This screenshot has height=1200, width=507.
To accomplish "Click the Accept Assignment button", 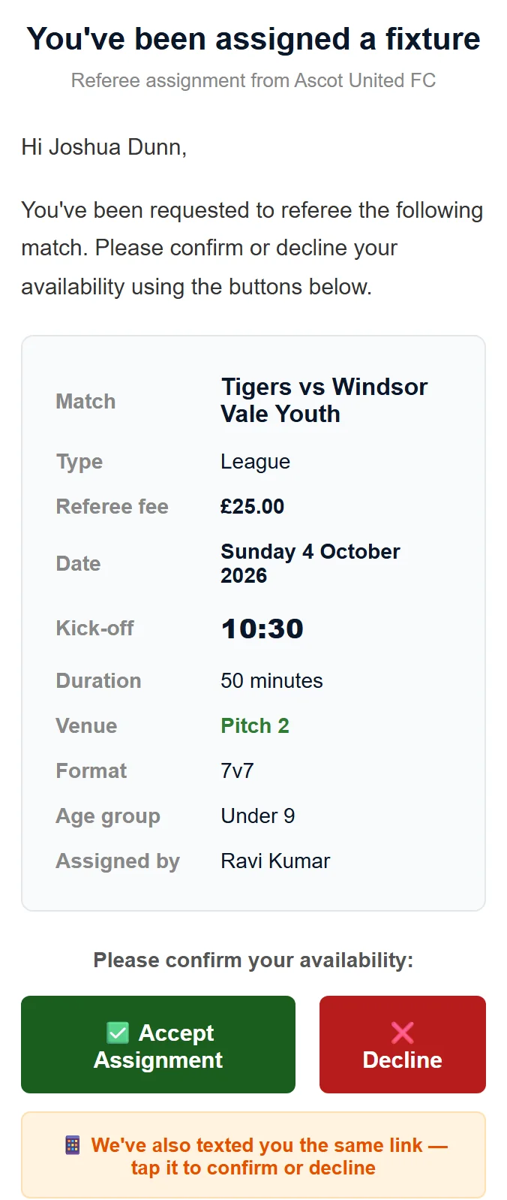I will tap(158, 1044).
